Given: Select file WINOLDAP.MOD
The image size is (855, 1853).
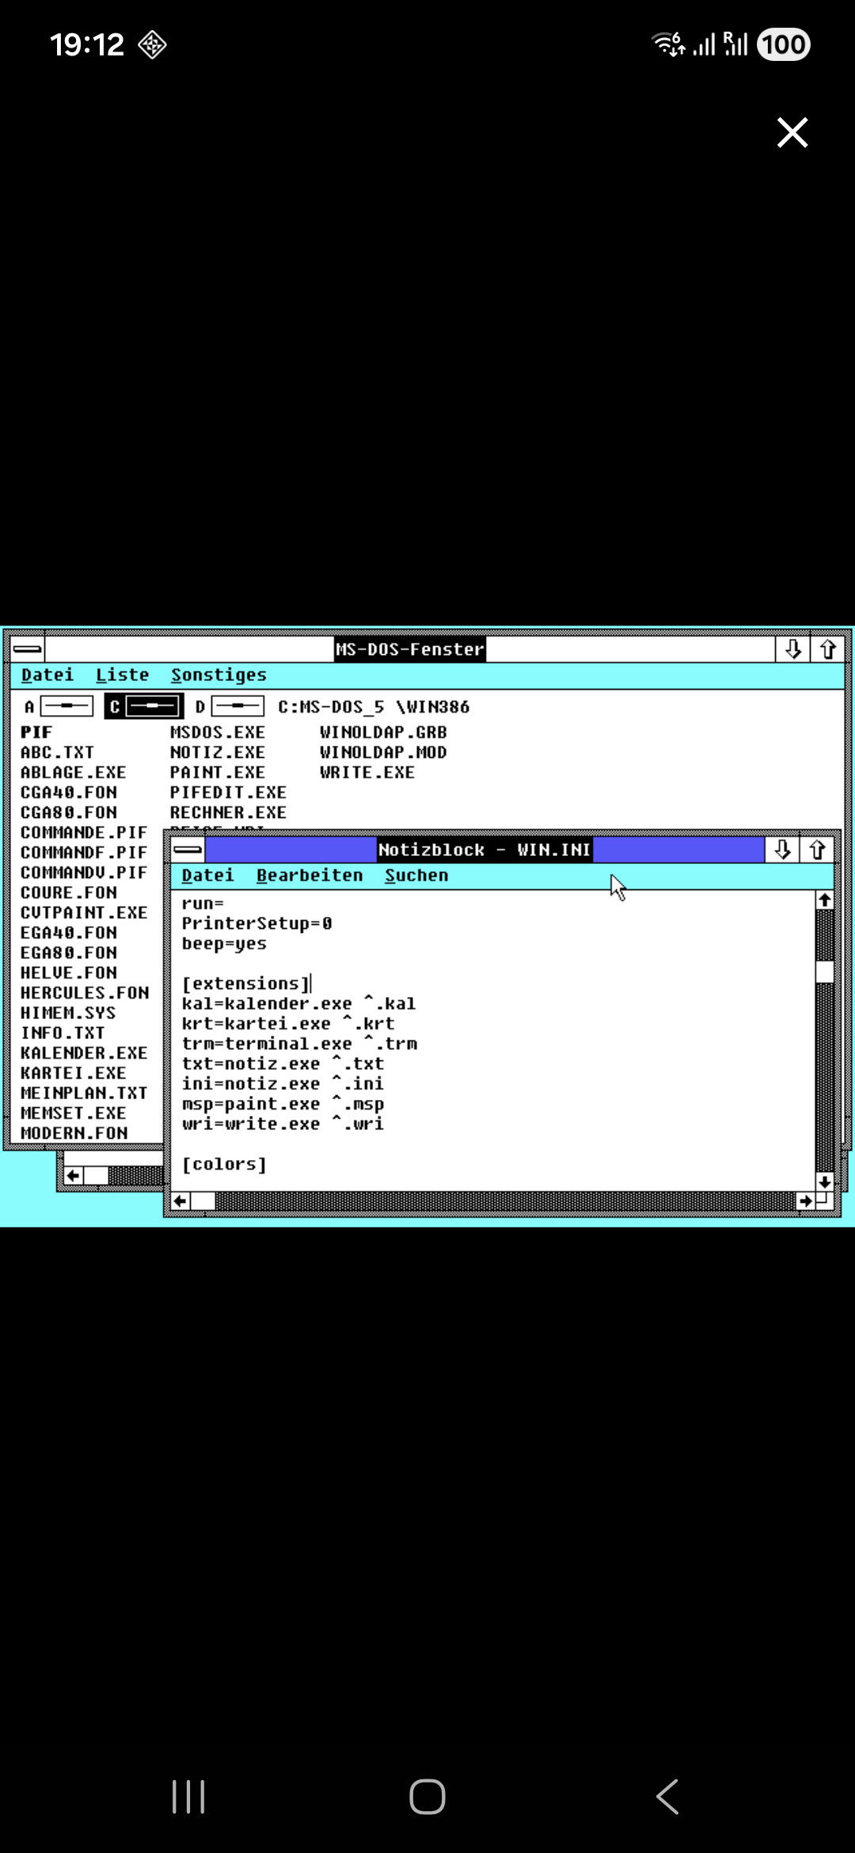Looking at the screenshot, I should (x=383, y=752).
